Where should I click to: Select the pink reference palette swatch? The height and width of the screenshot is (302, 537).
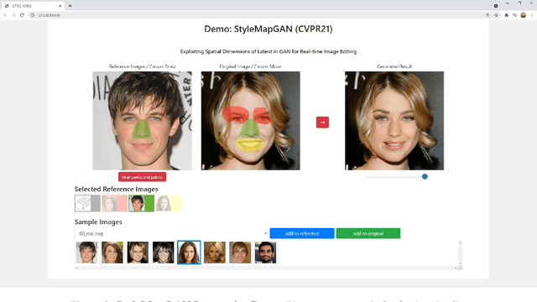point(114,203)
